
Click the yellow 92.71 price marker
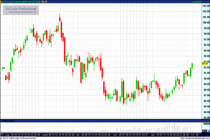[205, 63]
